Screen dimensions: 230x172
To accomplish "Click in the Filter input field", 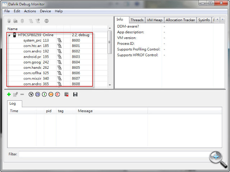I will click(115, 154).
